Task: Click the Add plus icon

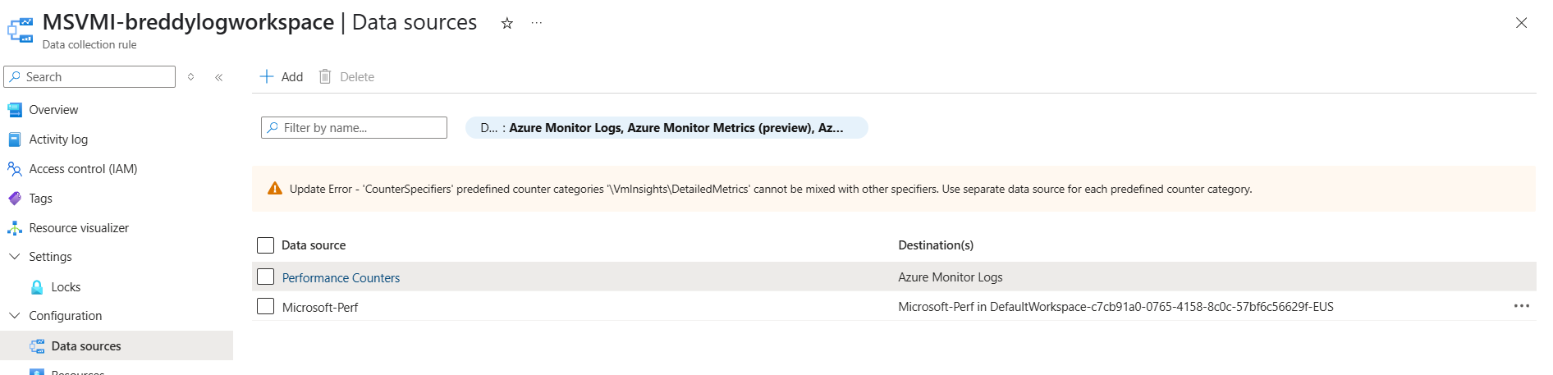Action: tap(267, 76)
